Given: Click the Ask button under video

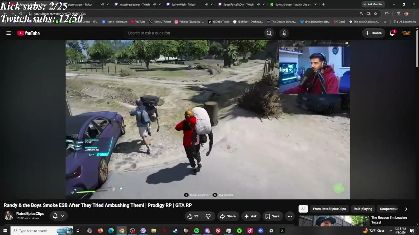Looking at the screenshot, I should pos(251,216).
